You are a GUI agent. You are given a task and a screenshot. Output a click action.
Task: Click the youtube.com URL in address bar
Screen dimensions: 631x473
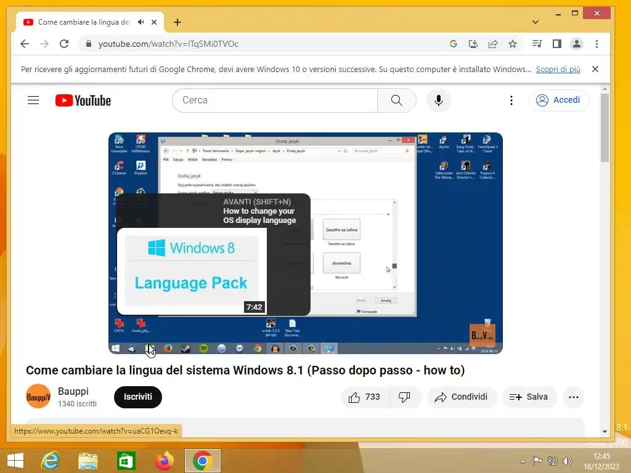pyautogui.click(x=169, y=44)
